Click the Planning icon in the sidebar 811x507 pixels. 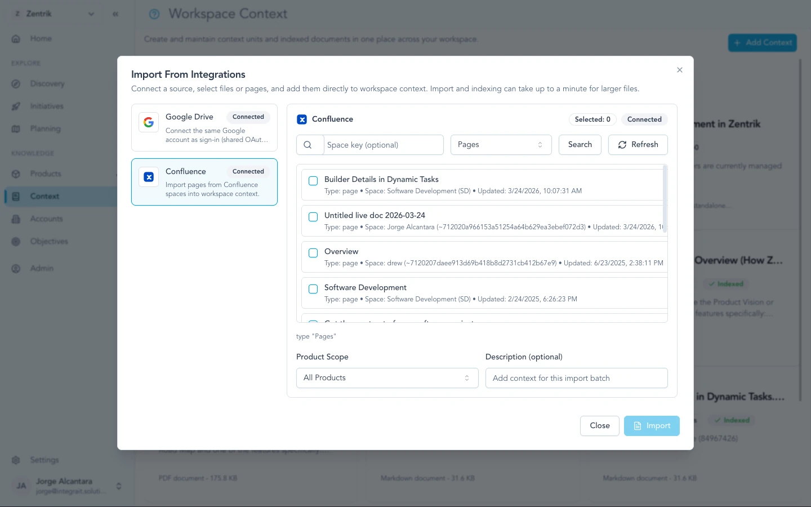16,128
